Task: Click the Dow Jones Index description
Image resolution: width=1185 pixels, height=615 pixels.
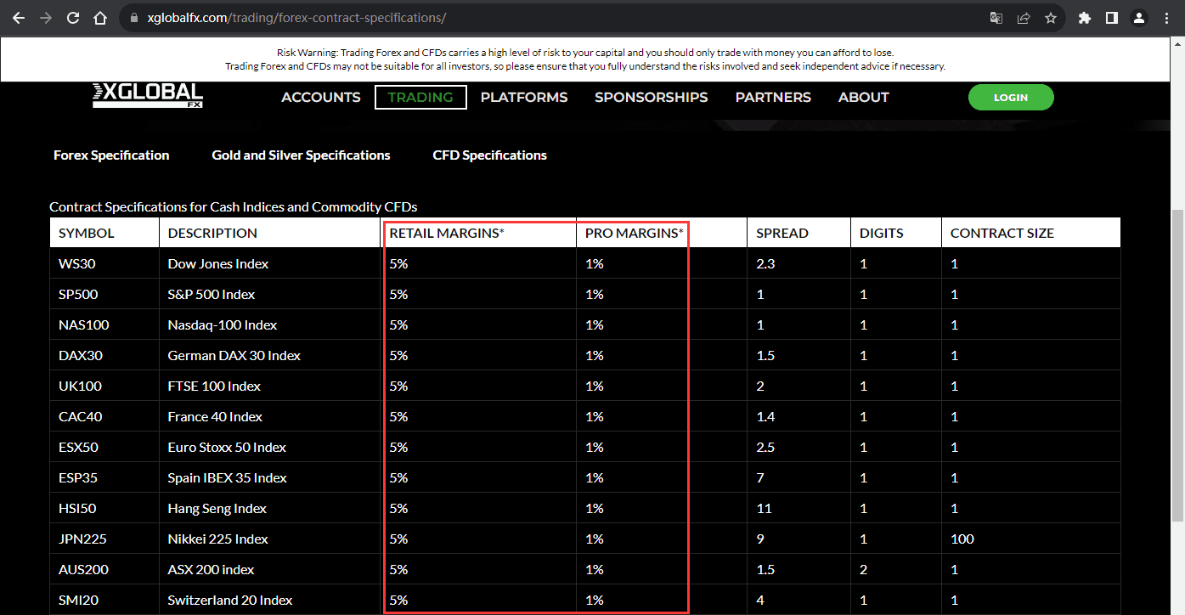Action: pos(218,263)
